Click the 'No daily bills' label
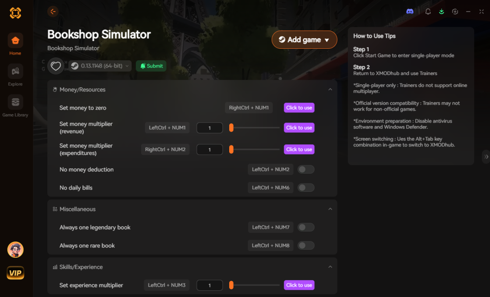The height and width of the screenshot is (297, 490). 76,187
